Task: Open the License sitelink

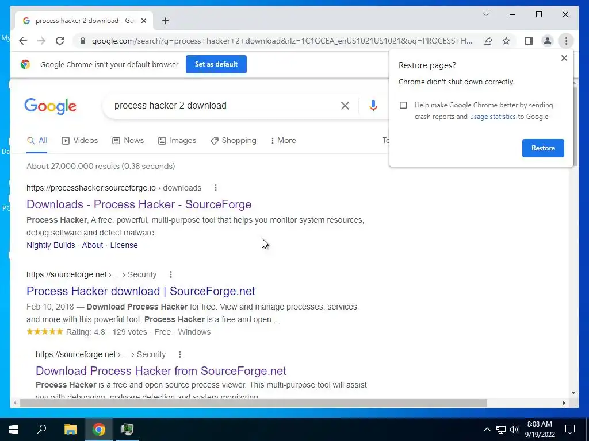Action: (124, 245)
